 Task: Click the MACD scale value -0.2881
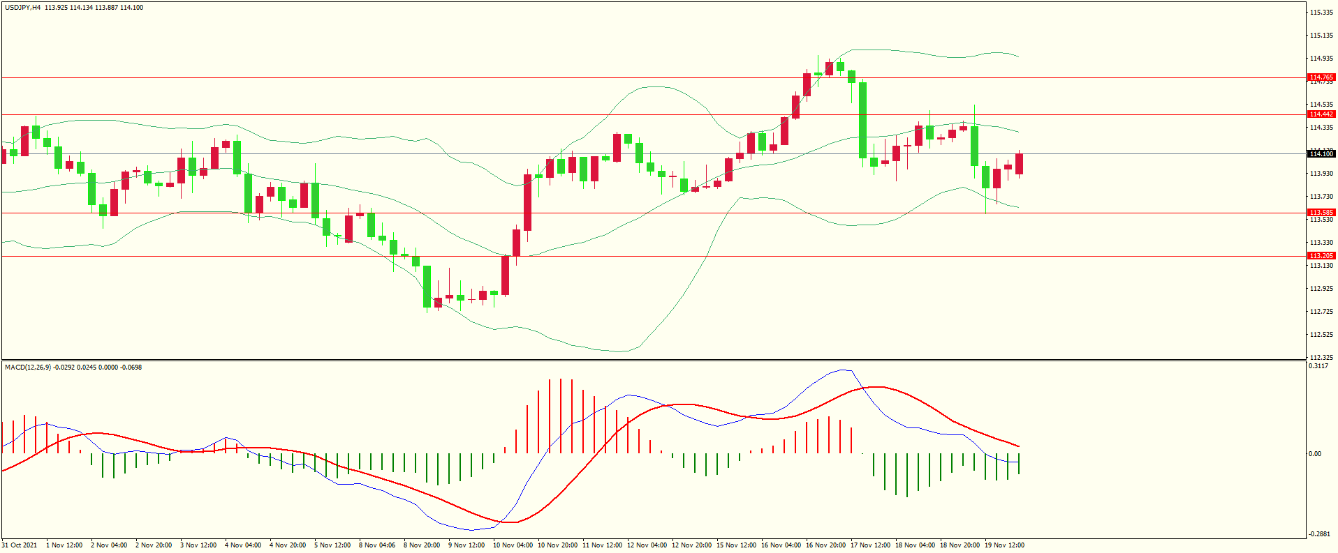(x=1320, y=534)
